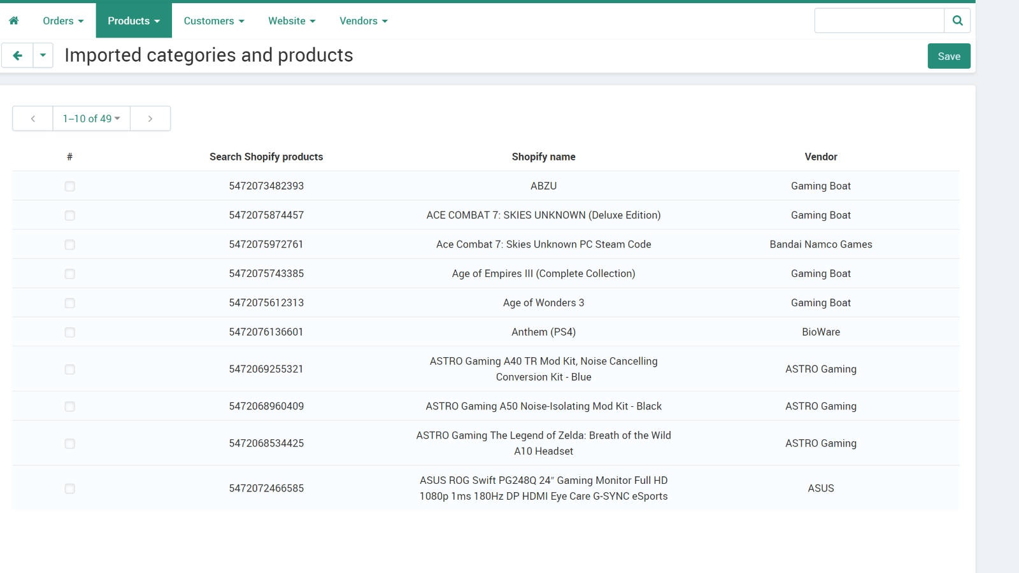This screenshot has height=573, width=1019.
Task: Check the ABZU row checkbox
Action: click(x=70, y=187)
